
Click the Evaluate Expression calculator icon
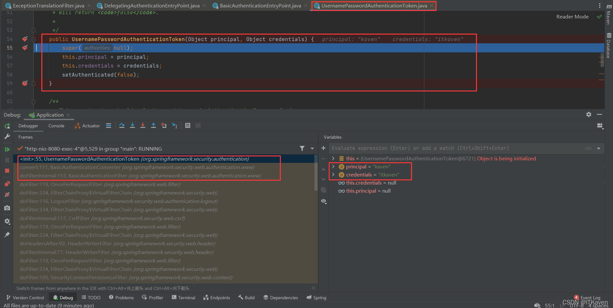click(188, 125)
